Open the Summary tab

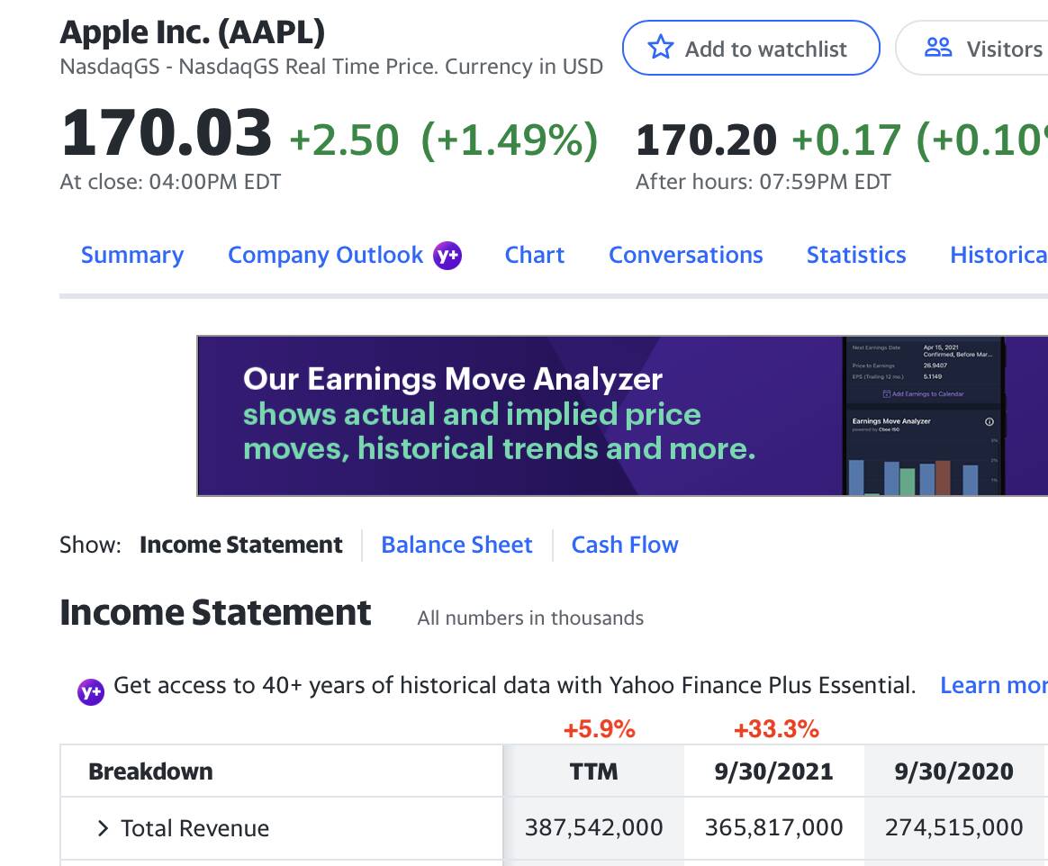(131, 256)
